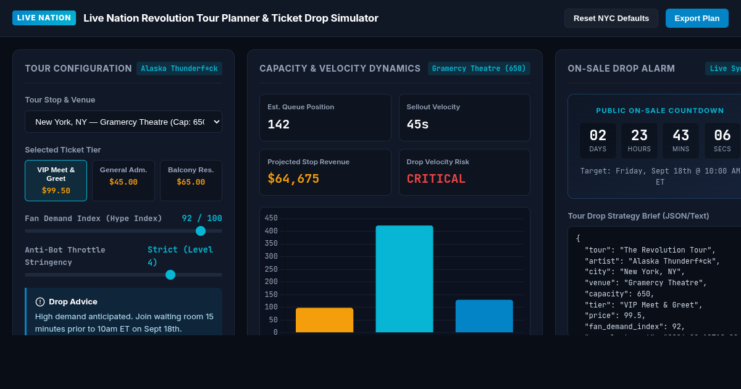Select the Balcony Res. ticket tier
The height and width of the screenshot is (389, 741).
pos(191,180)
